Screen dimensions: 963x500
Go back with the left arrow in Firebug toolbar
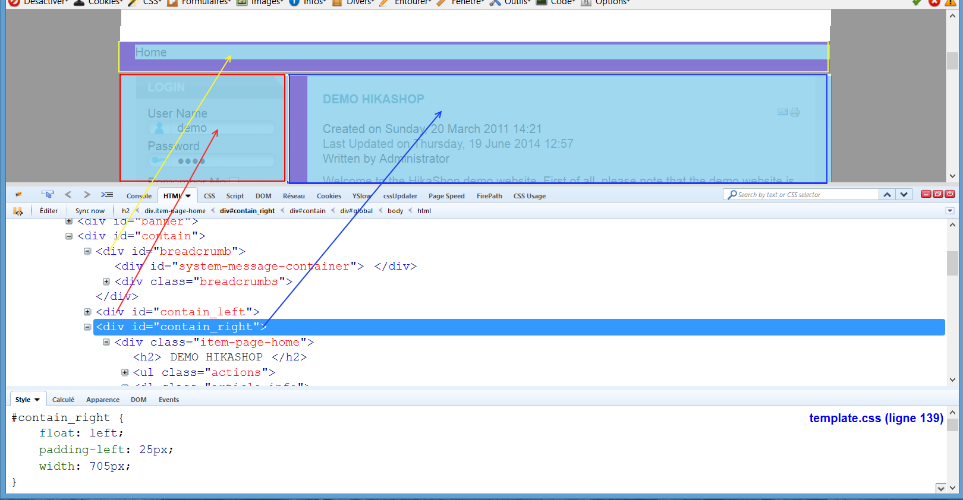[x=68, y=195]
